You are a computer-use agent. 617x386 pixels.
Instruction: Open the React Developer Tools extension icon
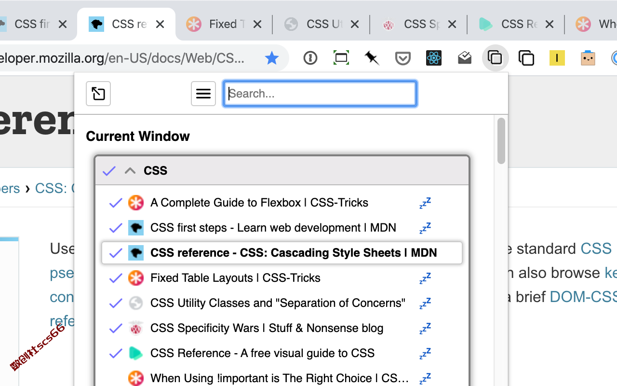pyautogui.click(x=434, y=58)
